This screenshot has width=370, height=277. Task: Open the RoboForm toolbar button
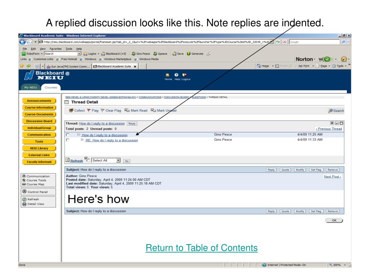click(x=32, y=54)
